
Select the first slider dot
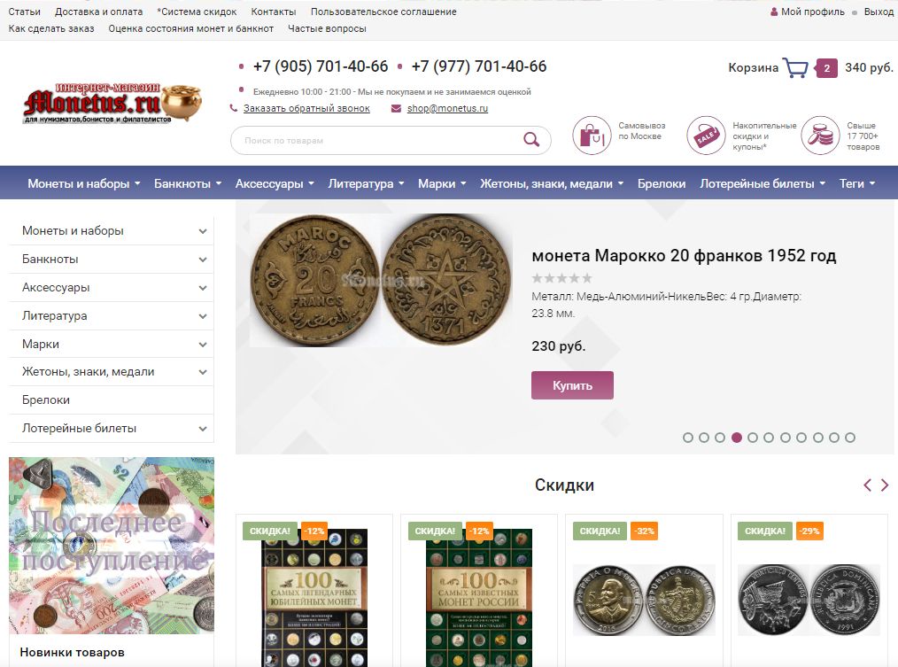[688, 438]
